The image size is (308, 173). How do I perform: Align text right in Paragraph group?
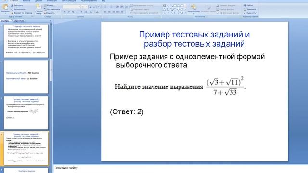pyautogui.click(x=114, y=12)
